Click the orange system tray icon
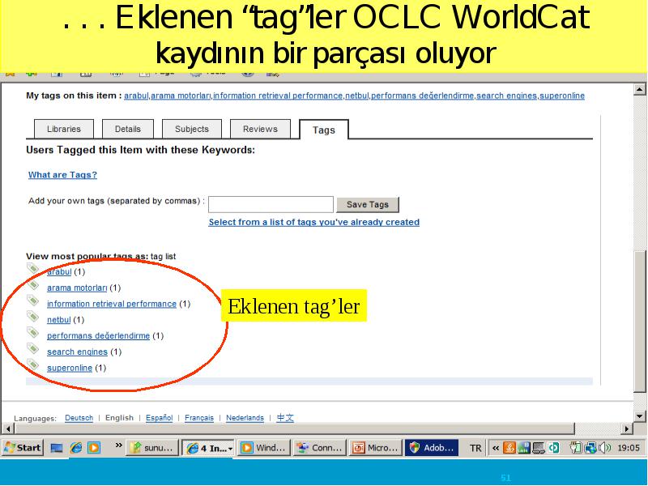This screenshot has height=486, width=648. pos(509,448)
